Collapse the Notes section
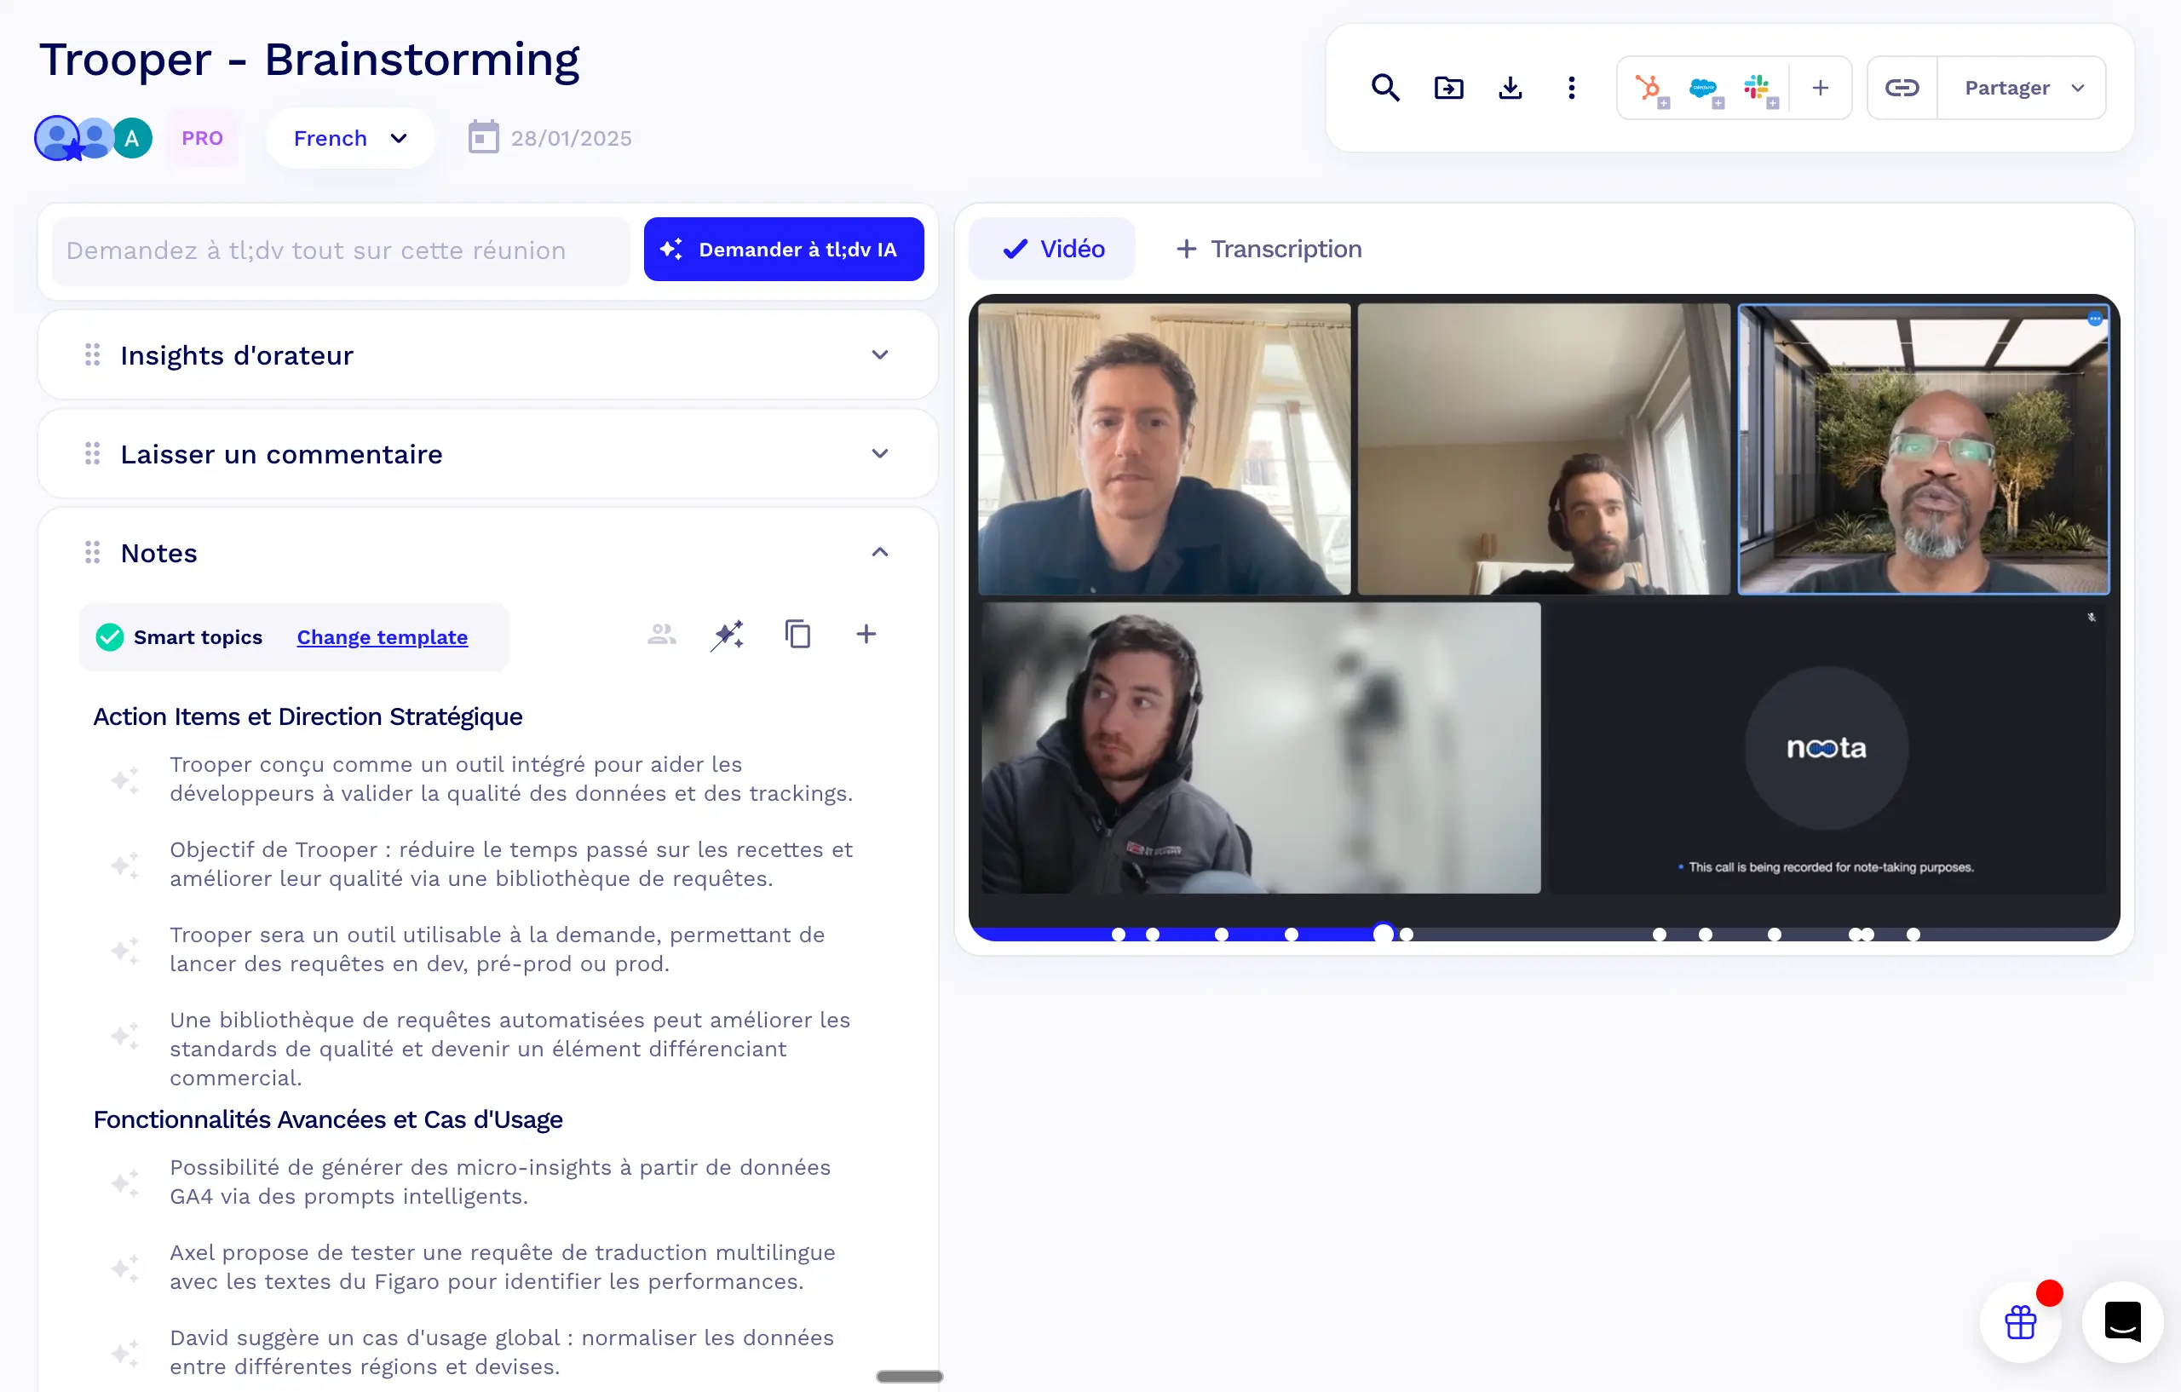2181x1392 pixels. click(x=879, y=552)
